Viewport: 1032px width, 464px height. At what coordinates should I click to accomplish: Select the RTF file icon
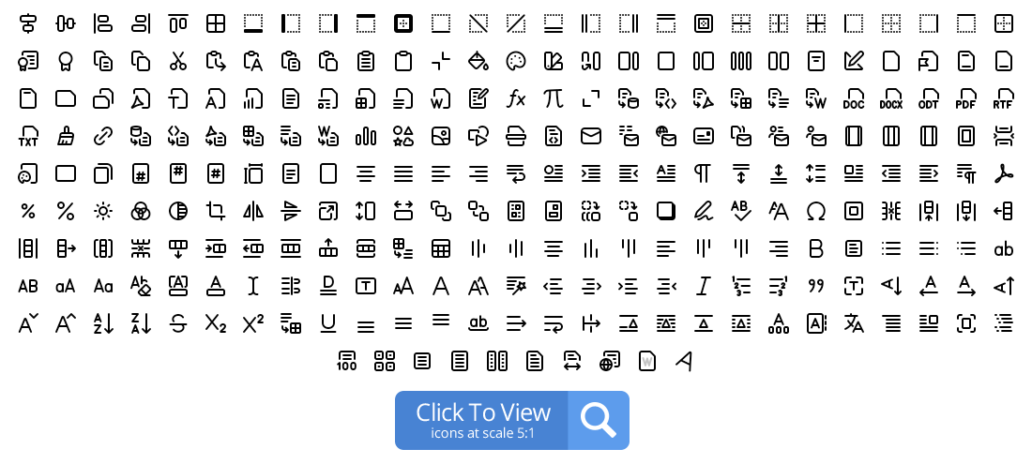coord(1003,99)
